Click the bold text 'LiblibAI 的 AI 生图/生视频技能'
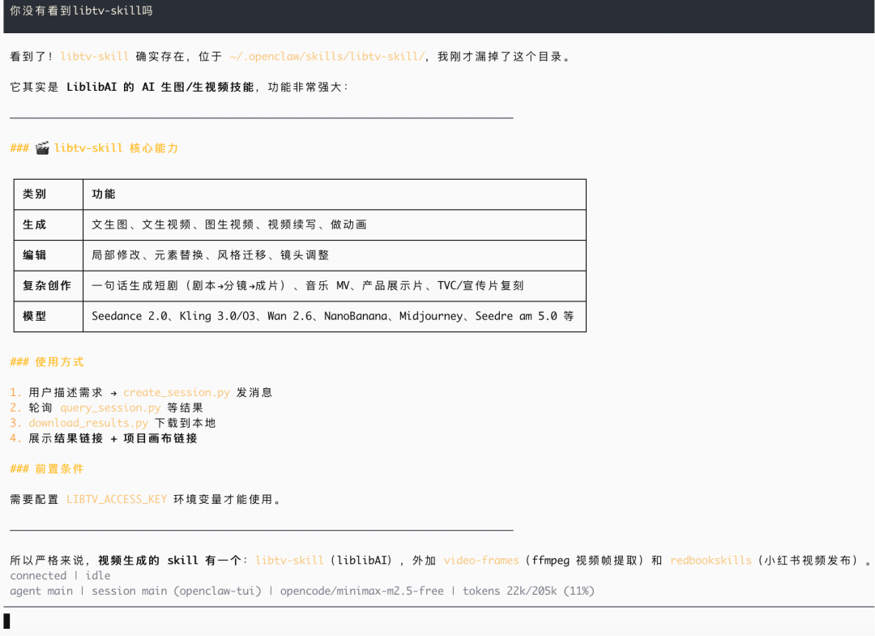The height and width of the screenshot is (636, 875). (x=160, y=87)
